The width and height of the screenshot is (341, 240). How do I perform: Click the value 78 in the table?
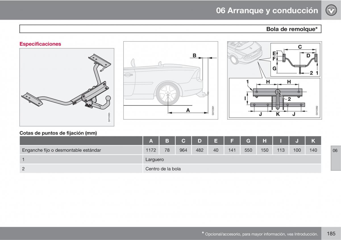pyautogui.click(x=167, y=150)
